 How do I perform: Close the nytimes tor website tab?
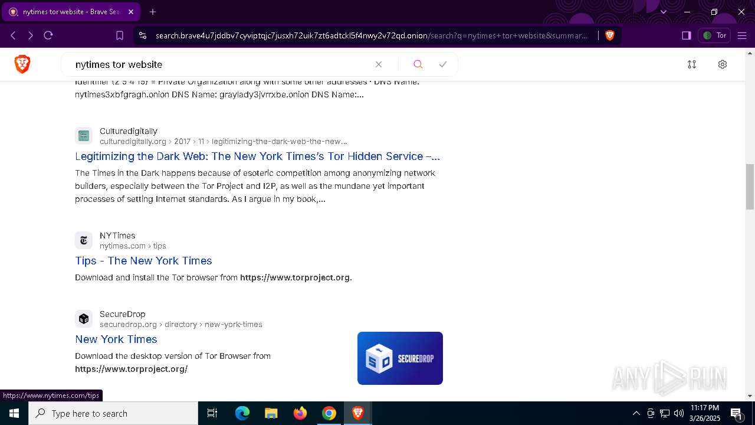coord(131,12)
